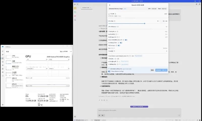This screenshot has height=121, width=202.
Task: Toggle Force Model Expert Weights onto CPU switch
Action: point(132,56)
